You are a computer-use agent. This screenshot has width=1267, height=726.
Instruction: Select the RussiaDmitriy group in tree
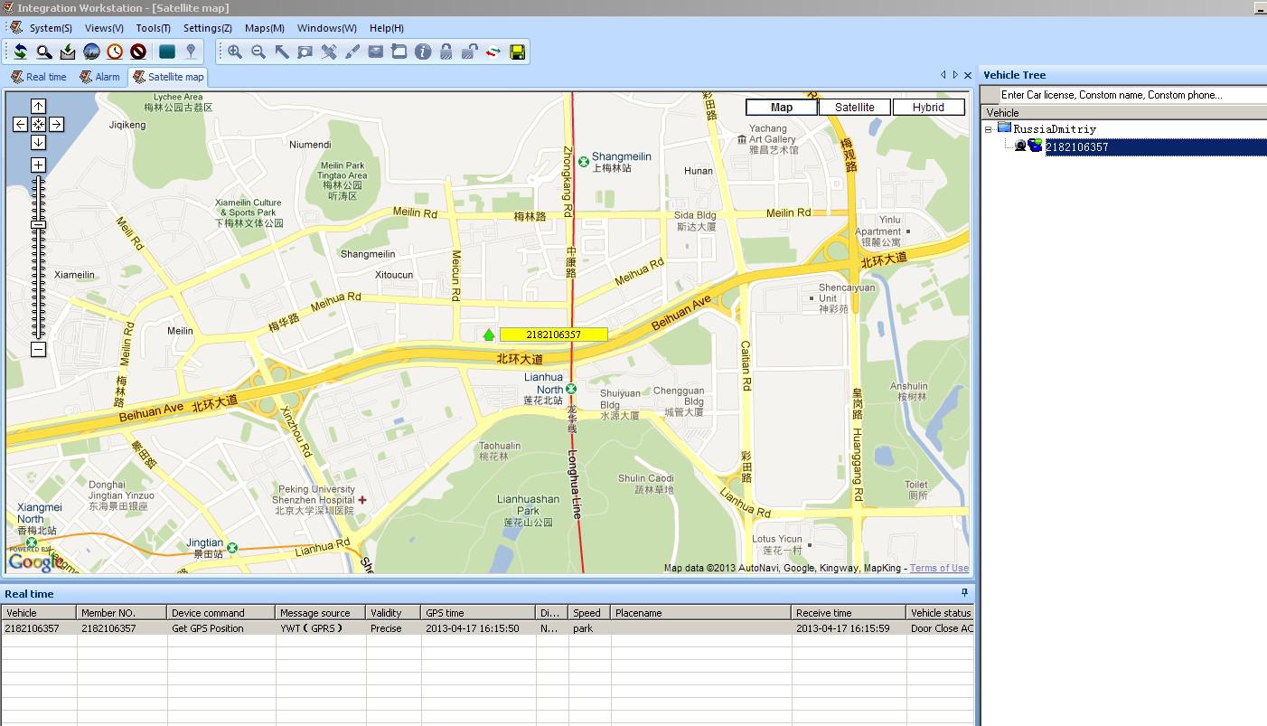tap(1054, 128)
